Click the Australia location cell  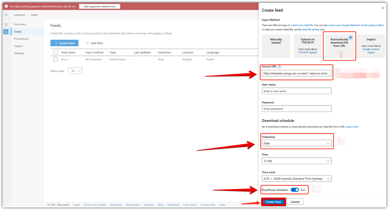tap(187, 60)
